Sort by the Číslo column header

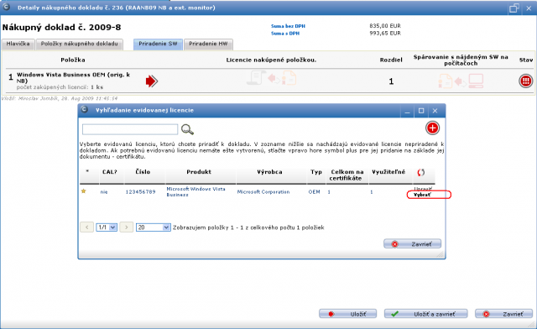coord(143,172)
